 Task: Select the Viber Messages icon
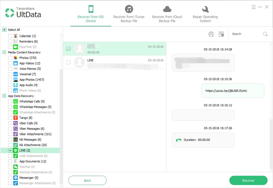(x=16, y=129)
